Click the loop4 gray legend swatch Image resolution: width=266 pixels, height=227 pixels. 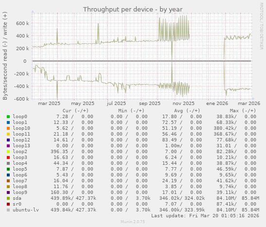(8, 163)
